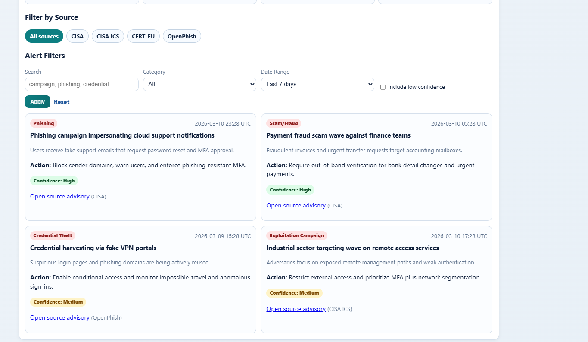The height and width of the screenshot is (342, 588).
Task: Select the CISA source filter
Action: [x=77, y=36]
